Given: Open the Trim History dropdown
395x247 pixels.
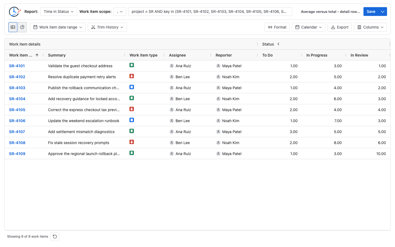Looking at the screenshot, I should (x=107, y=27).
